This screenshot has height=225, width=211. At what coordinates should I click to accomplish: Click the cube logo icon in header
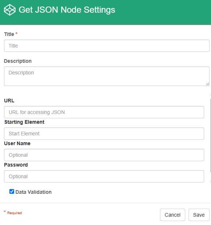coord(10,10)
